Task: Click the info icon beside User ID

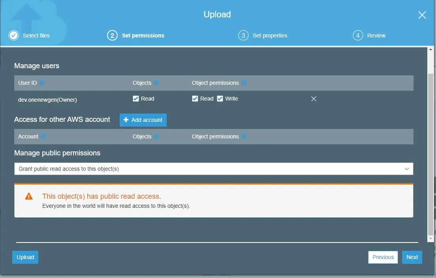Action: (42, 83)
